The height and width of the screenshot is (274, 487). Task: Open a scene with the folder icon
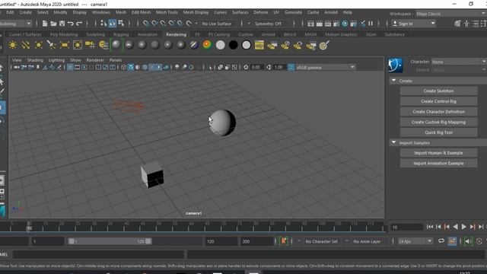pyautogui.click(x=53, y=24)
